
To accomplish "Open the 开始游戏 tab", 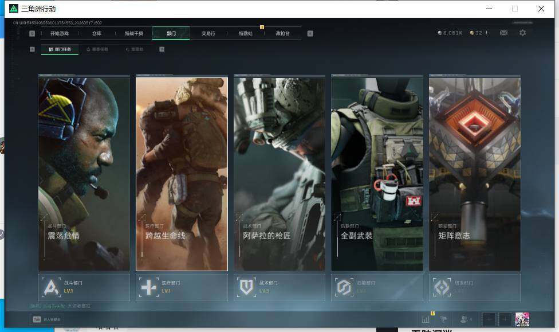I will [x=59, y=34].
